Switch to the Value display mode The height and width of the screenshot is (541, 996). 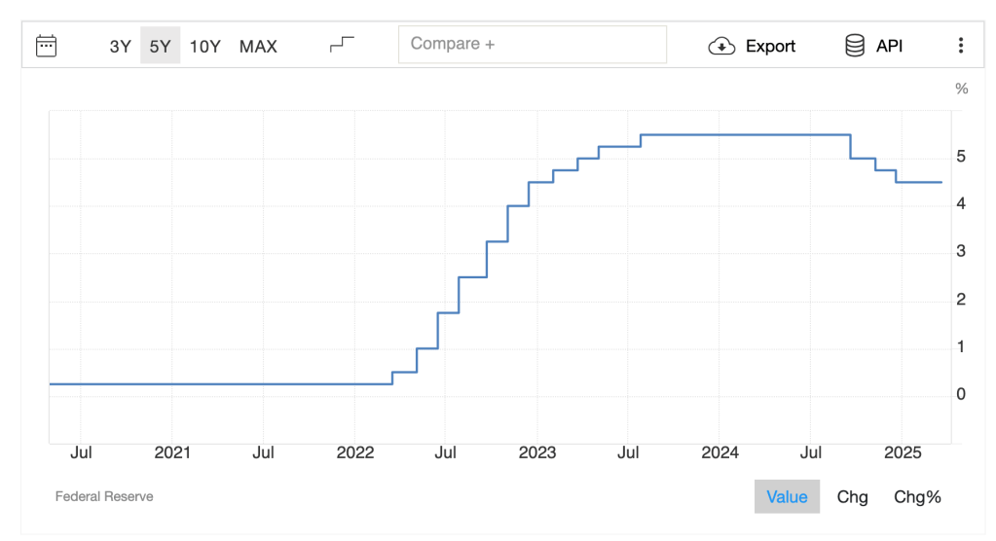(787, 496)
